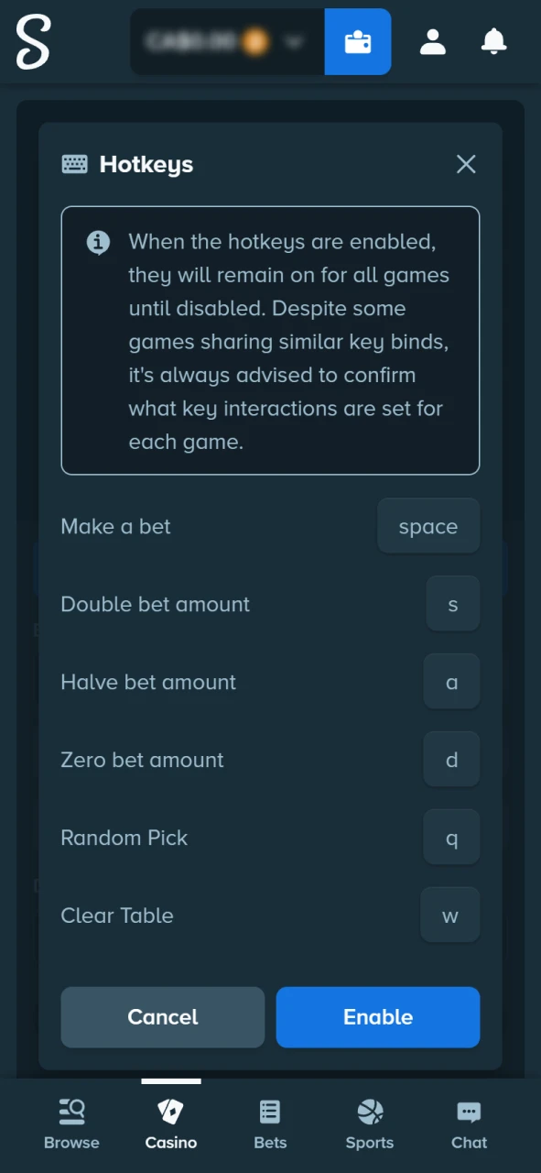Cancel the hotkeys dialog
This screenshot has height=1173, width=541.
[x=162, y=1017]
